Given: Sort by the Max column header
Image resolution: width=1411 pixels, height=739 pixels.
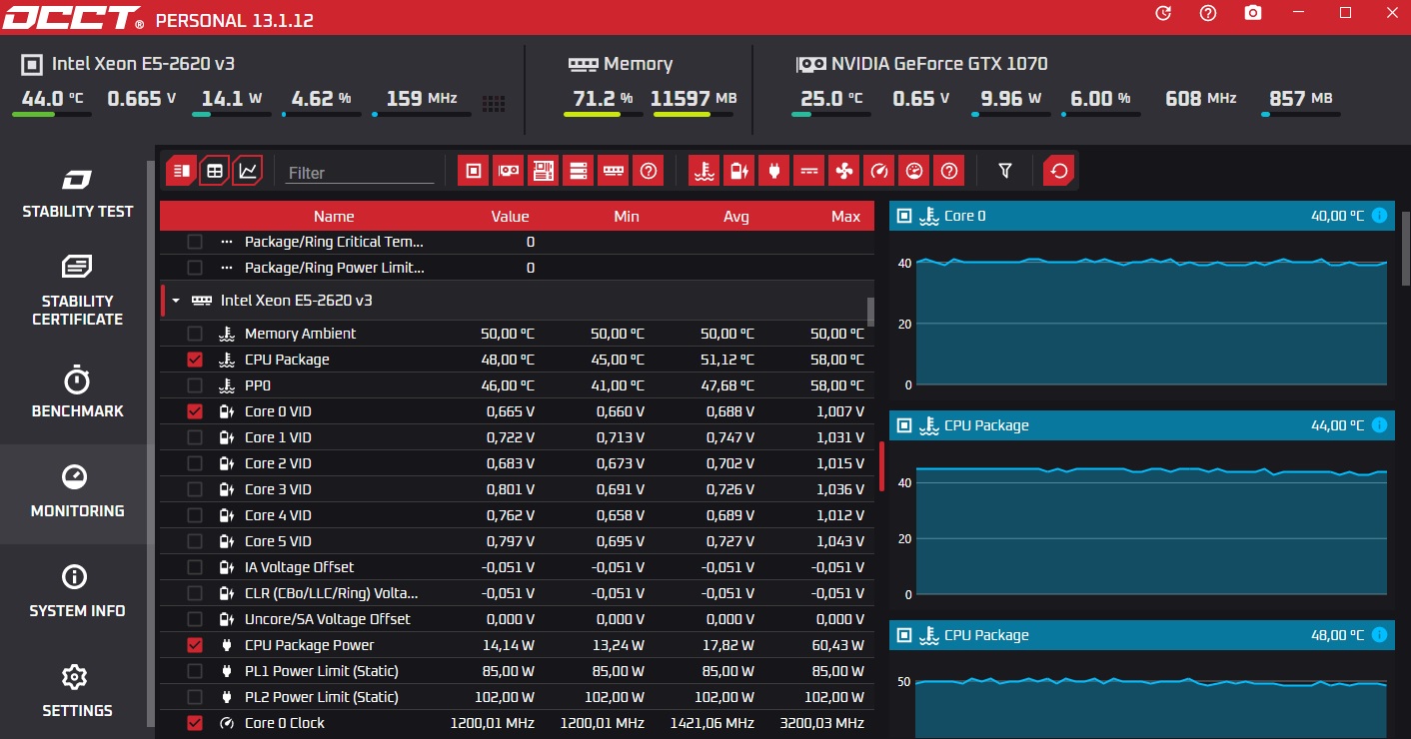Looking at the screenshot, I should pos(845,217).
